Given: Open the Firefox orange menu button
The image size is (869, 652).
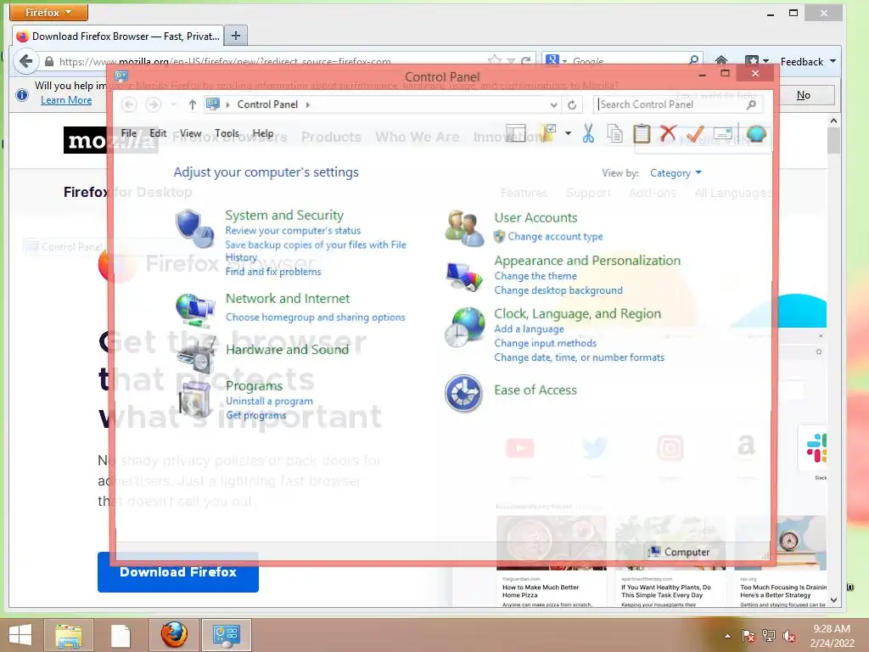Looking at the screenshot, I should pos(48,12).
